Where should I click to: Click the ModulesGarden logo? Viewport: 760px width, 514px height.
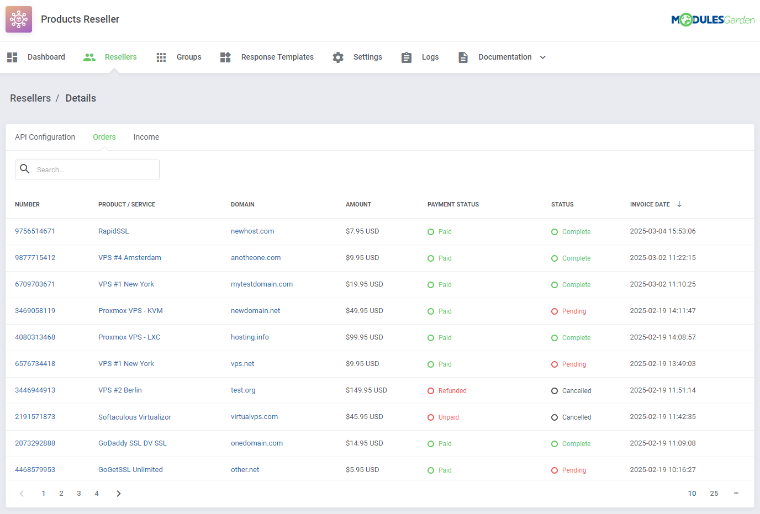(x=712, y=20)
